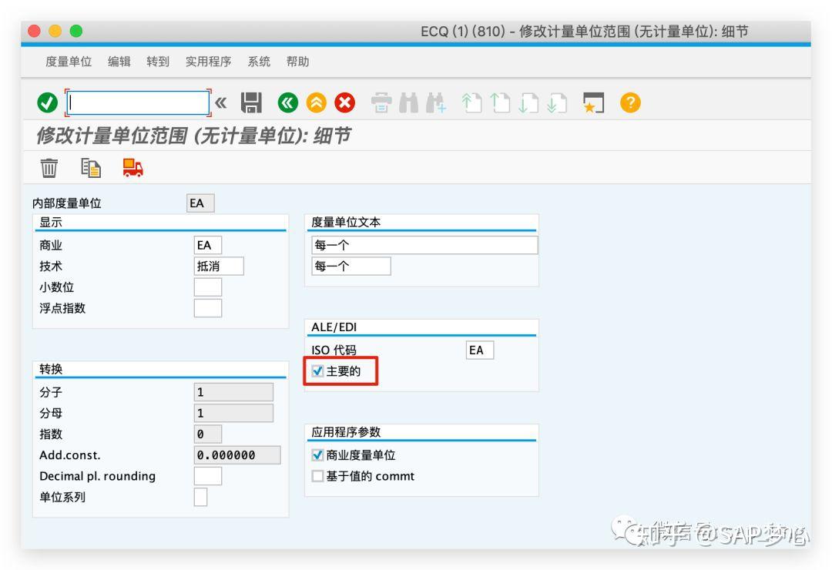Click the orange Exit up-arrow icon
The image size is (832, 570).
(317, 102)
